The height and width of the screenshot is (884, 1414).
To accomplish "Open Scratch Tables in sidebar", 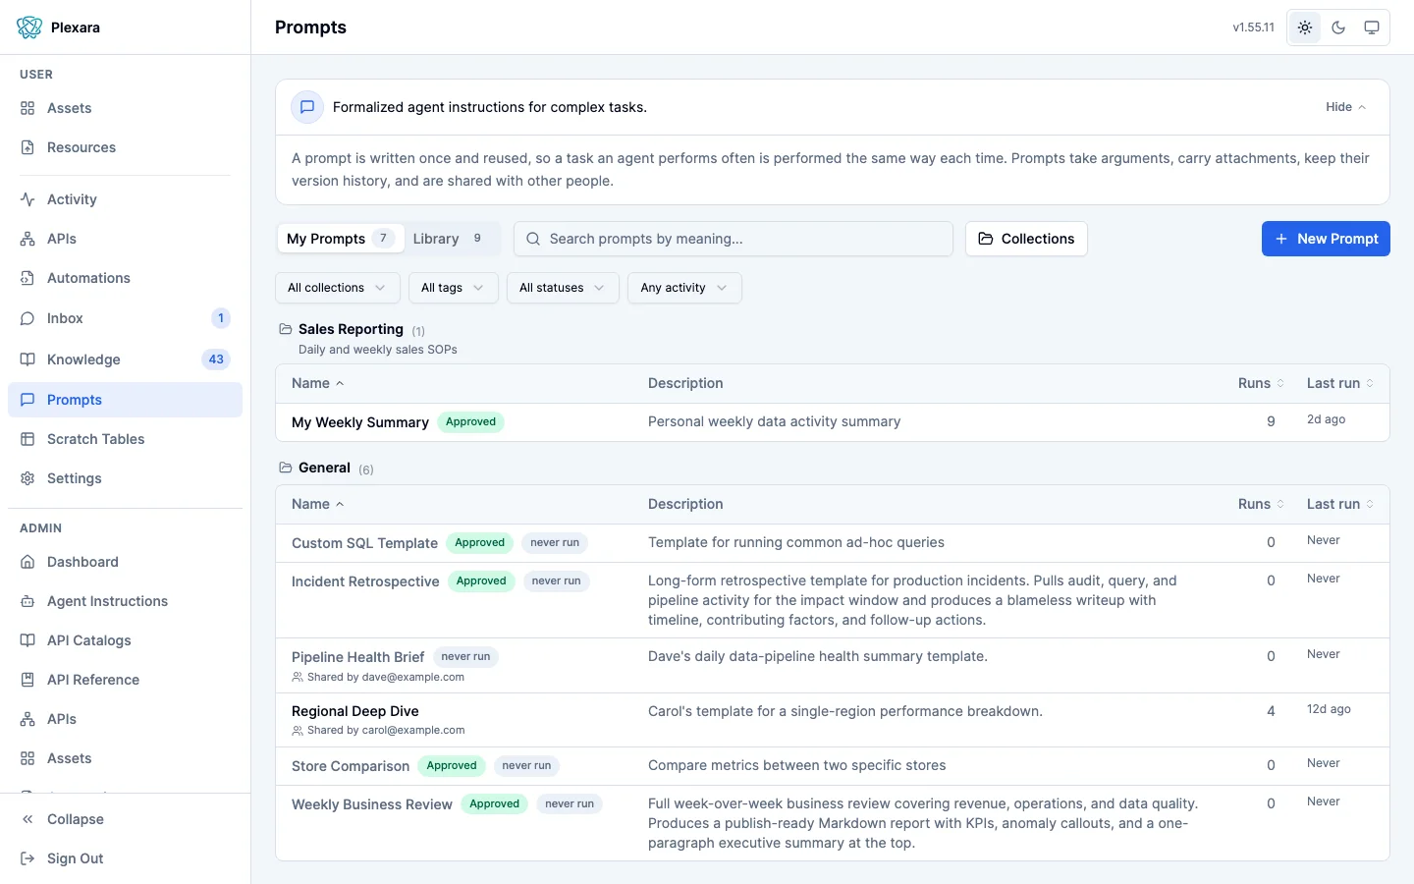I will [x=125, y=439].
